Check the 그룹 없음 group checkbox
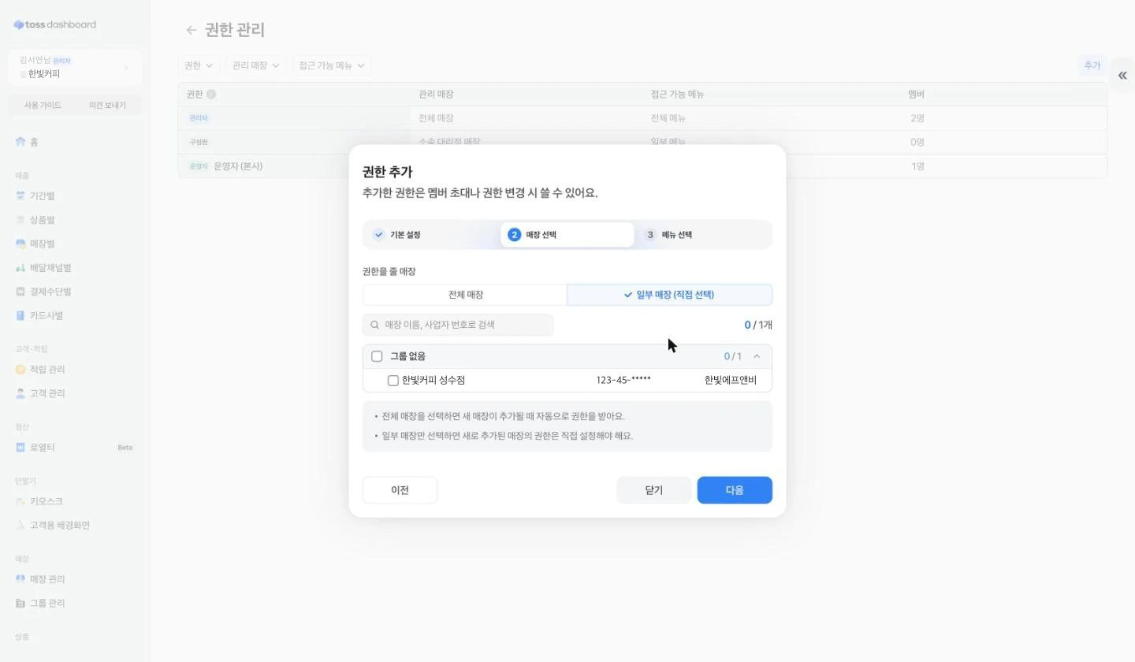 coord(377,356)
